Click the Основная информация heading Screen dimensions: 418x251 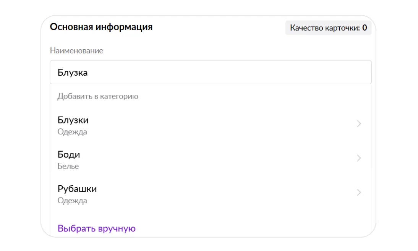point(101,27)
